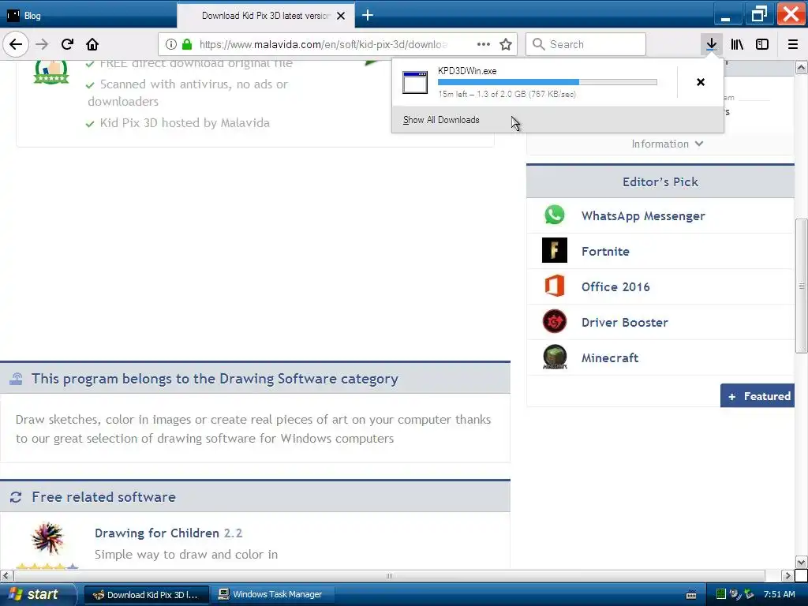808x606 pixels.
Task: Expand the Information section chevron
Action: 699,144
